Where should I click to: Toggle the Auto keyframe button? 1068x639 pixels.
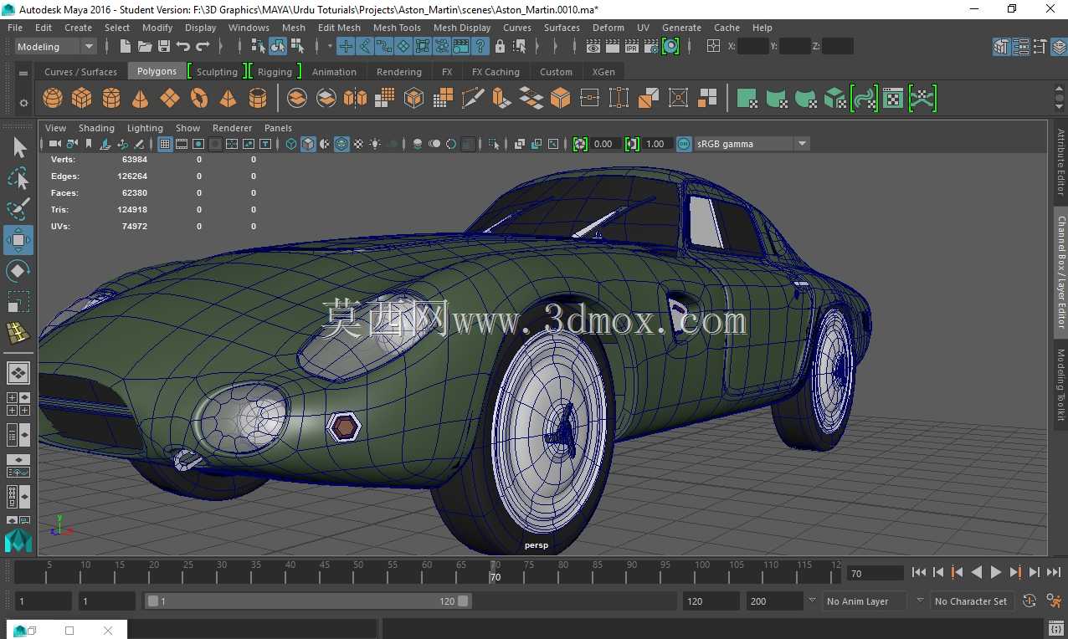click(x=1029, y=601)
